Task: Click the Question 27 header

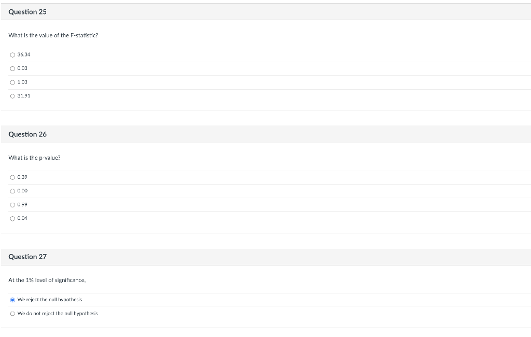Action: 27,257
